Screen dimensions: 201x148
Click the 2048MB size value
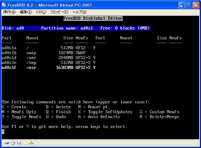(x=66, y=58)
